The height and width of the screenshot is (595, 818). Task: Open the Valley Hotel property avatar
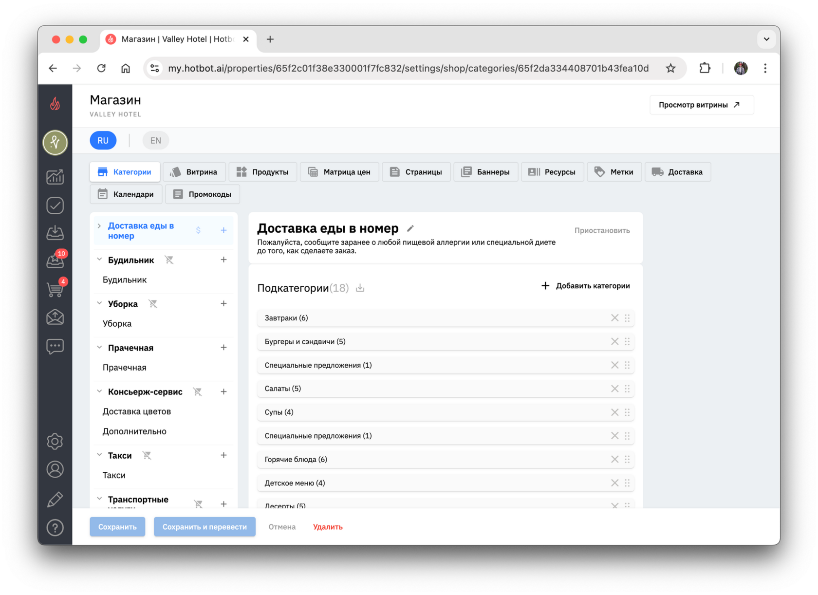[55, 143]
